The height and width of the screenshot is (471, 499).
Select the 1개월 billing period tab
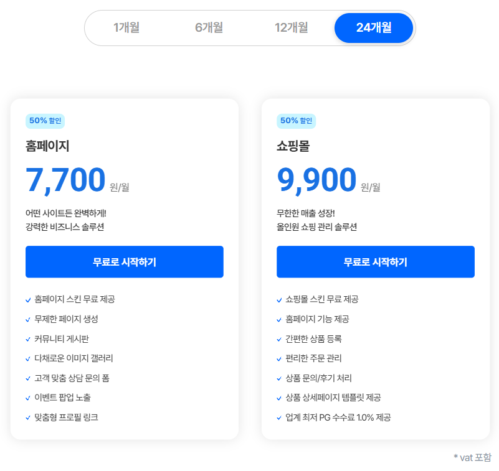[126, 27]
